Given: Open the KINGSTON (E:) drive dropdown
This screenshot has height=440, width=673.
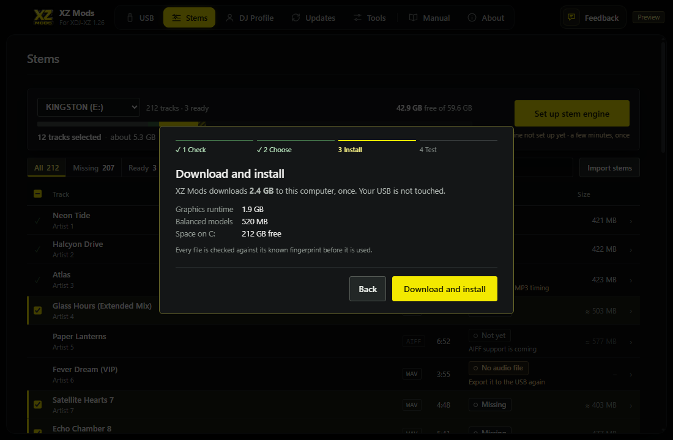Looking at the screenshot, I should click(x=89, y=107).
